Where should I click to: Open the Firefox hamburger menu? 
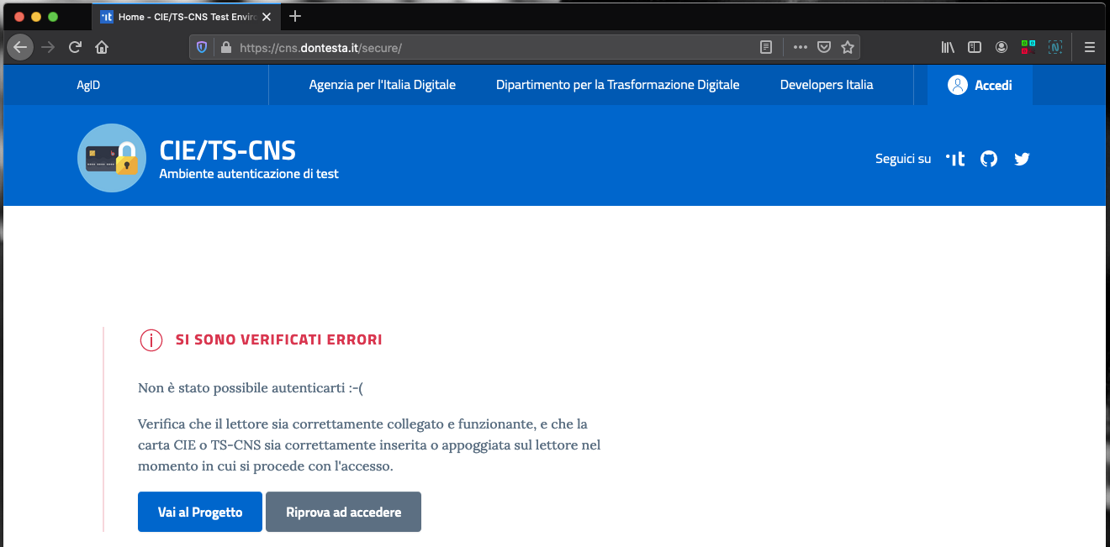[1089, 47]
